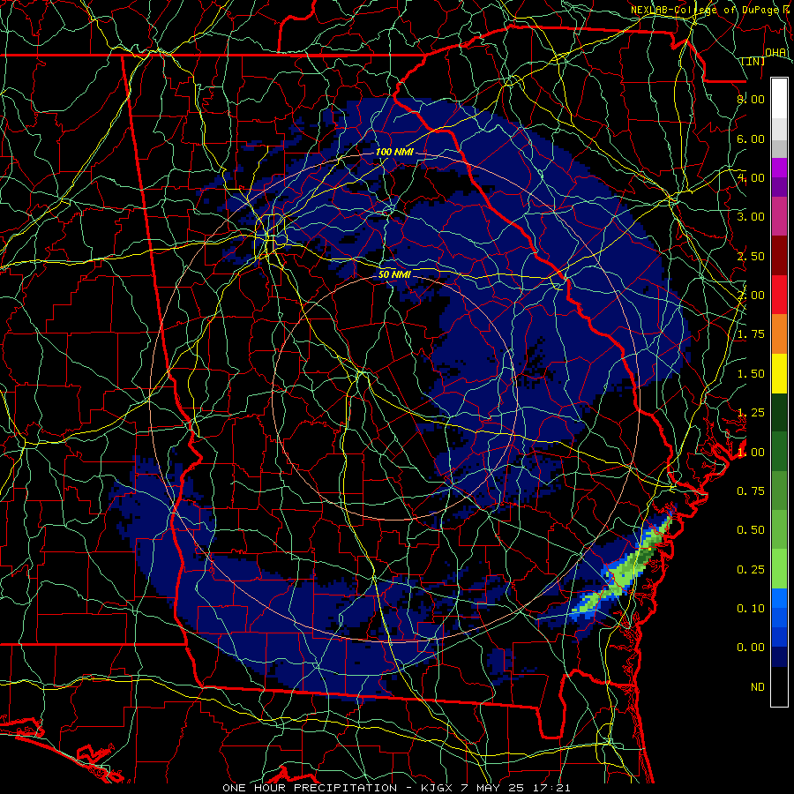794x794 pixels.
Task: Pick the pink swatch beside 3.00
Action: tap(779, 217)
